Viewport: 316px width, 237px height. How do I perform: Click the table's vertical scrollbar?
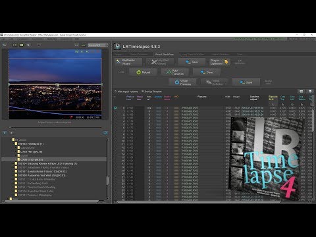tap(313, 120)
